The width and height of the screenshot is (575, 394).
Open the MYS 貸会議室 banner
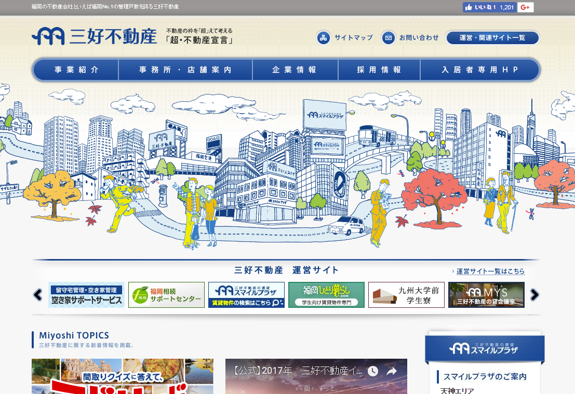coord(486,295)
